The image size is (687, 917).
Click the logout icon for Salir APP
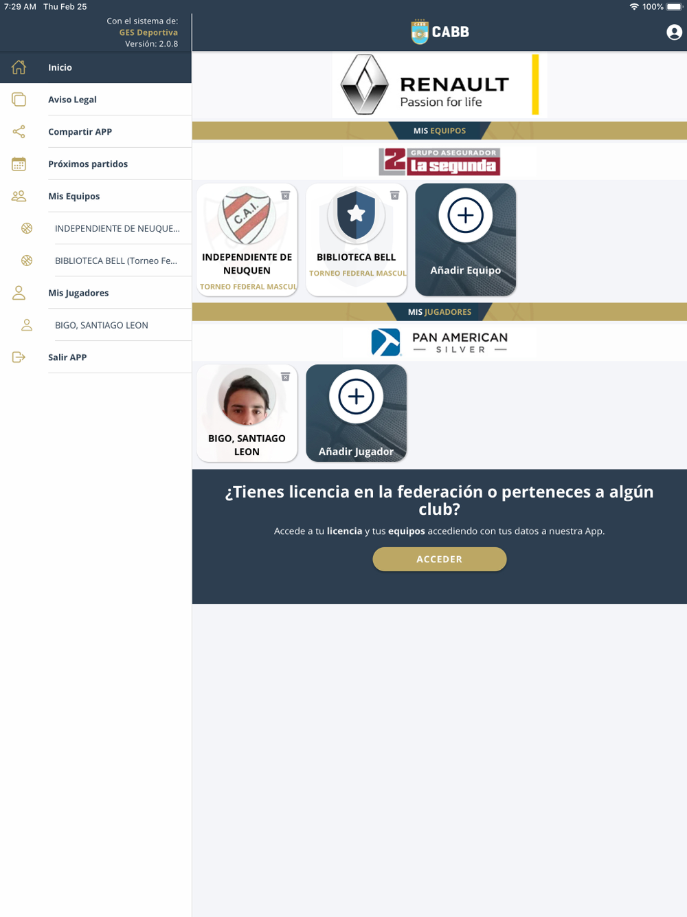point(19,357)
